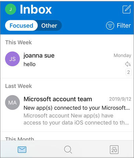Tap the gray MA sender avatar

pyautogui.click(x=12, y=103)
